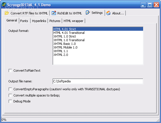Maximize the ScroogeXHTML window

[x=150, y=5]
